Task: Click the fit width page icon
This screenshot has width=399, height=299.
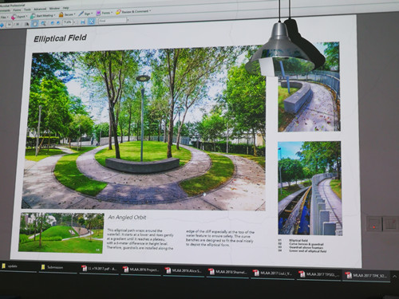Action: 83,22
